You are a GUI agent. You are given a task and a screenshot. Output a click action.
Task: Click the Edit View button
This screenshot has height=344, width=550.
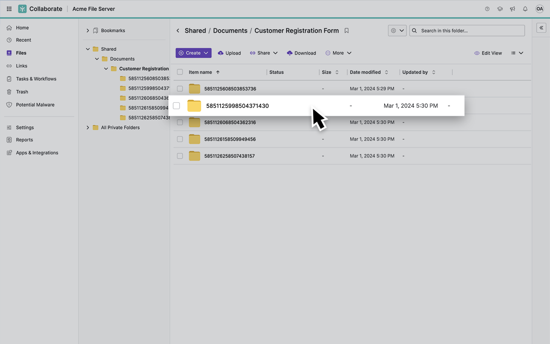pyautogui.click(x=488, y=53)
